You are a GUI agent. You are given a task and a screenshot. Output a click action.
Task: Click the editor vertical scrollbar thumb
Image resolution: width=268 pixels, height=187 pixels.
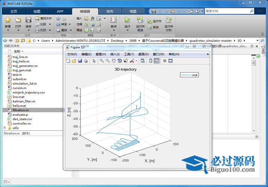pos(254,63)
